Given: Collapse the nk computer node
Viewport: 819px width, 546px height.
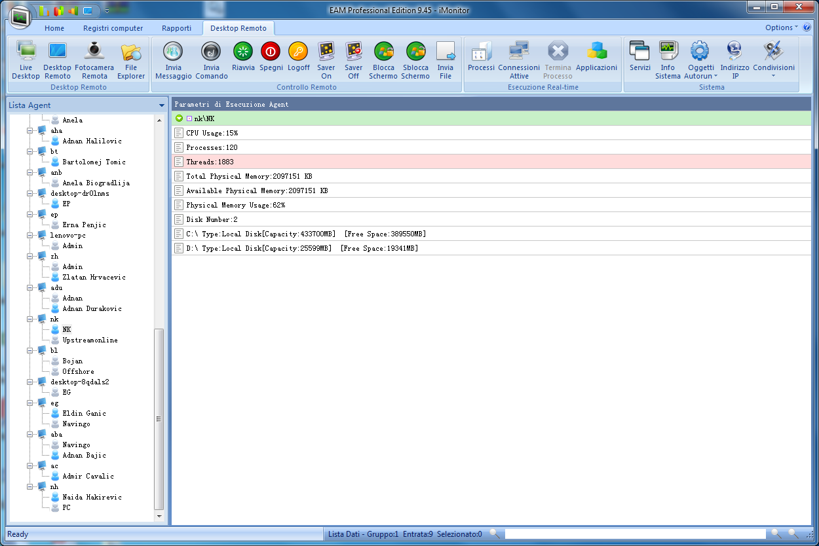Looking at the screenshot, I should [30, 319].
